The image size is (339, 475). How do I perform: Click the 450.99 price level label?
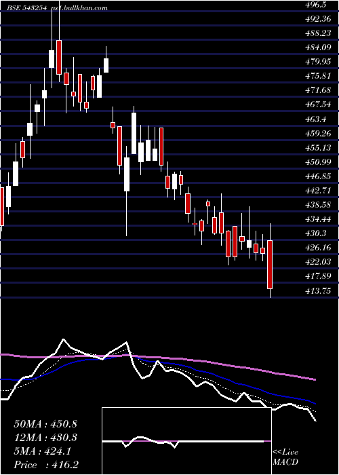click(x=318, y=162)
